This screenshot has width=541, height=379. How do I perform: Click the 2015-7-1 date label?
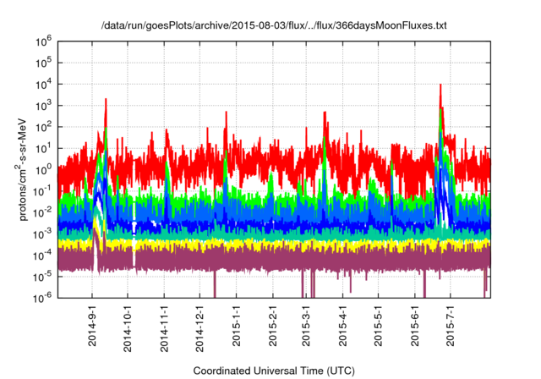(451, 325)
